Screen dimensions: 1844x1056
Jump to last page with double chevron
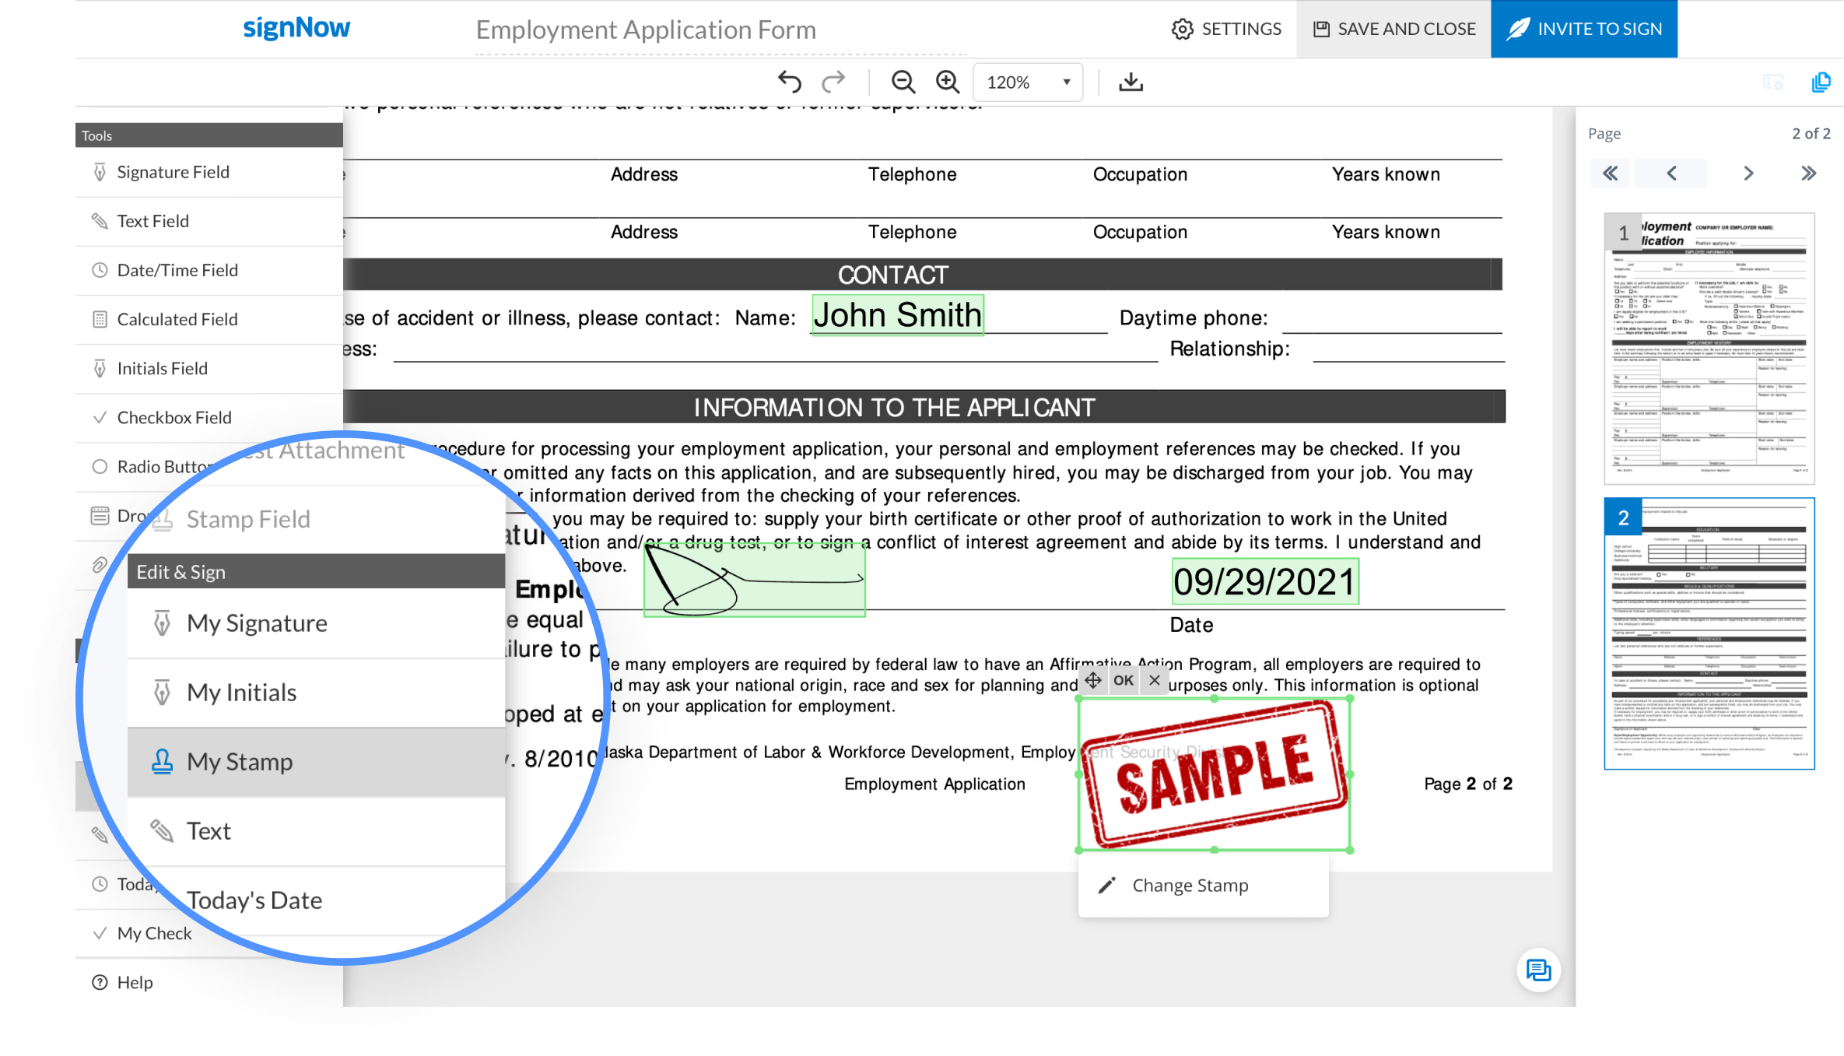pyautogui.click(x=1808, y=174)
